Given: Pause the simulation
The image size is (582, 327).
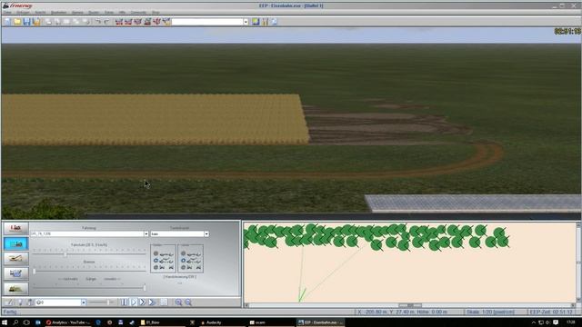Looking at the screenshot, I should pyautogui.click(x=125, y=302).
